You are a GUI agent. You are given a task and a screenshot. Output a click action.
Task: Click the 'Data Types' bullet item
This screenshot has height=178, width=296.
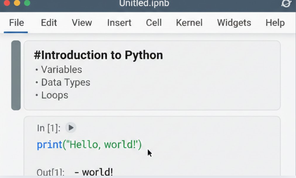66,82
